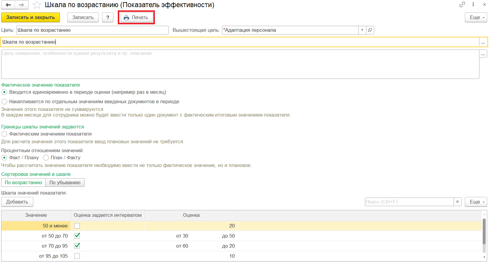
Task: Uncheck interval checkbox for от 50 до 70
Action: pyautogui.click(x=77, y=236)
